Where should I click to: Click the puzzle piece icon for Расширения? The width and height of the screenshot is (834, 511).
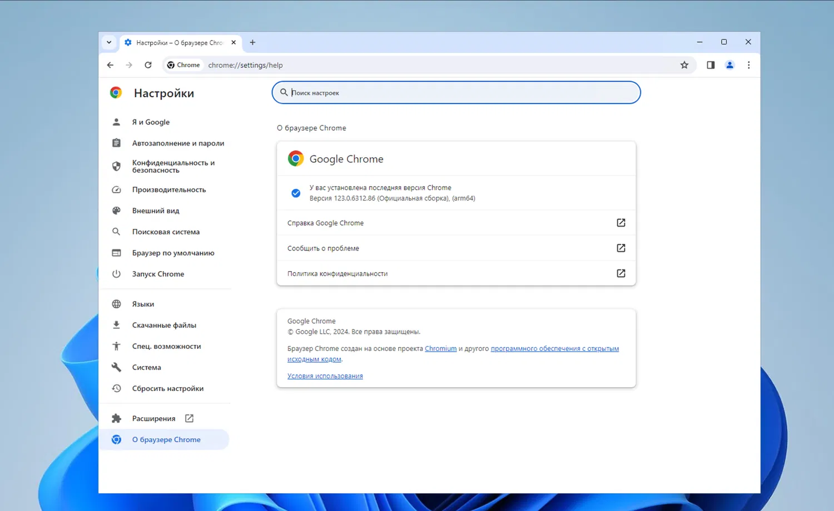pyautogui.click(x=116, y=418)
